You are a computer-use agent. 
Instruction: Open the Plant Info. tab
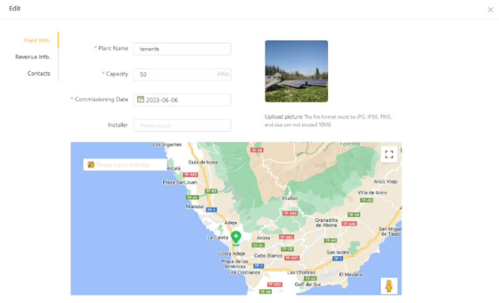[37, 40]
